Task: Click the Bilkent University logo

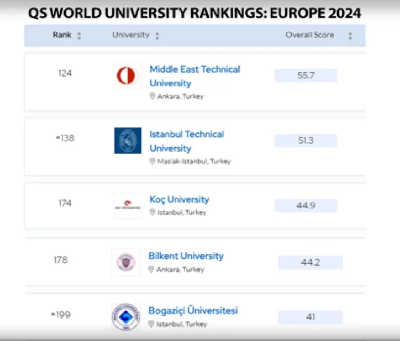Action: [x=126, y=262]
